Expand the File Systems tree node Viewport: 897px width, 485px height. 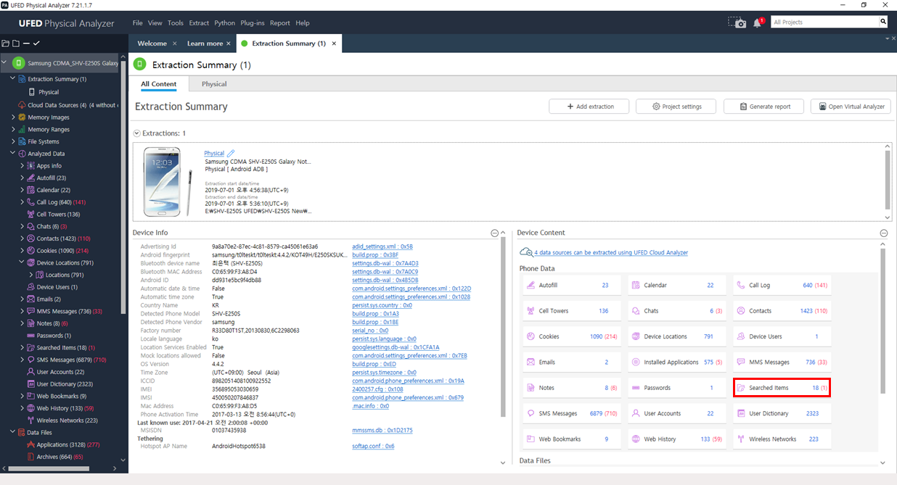tap(12, 141)
